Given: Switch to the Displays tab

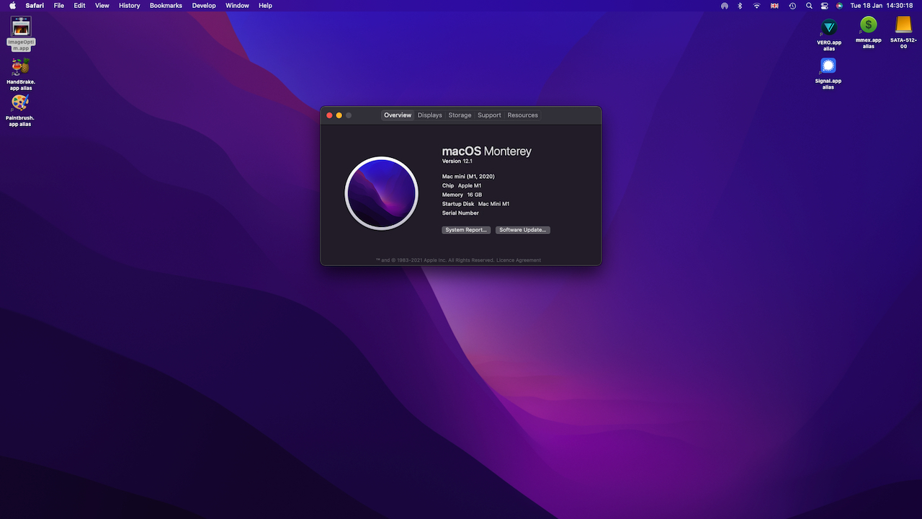Looking at the screenshot, I should [430, 115].
